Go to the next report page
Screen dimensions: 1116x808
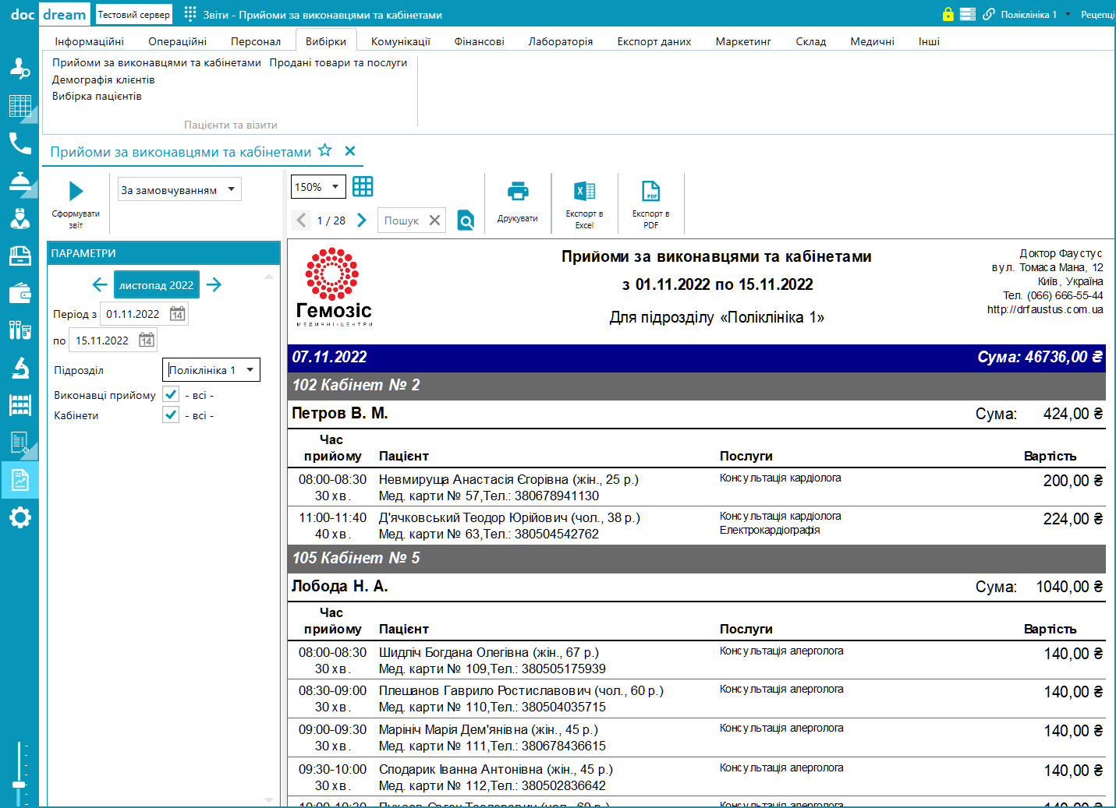pos(361,221)
